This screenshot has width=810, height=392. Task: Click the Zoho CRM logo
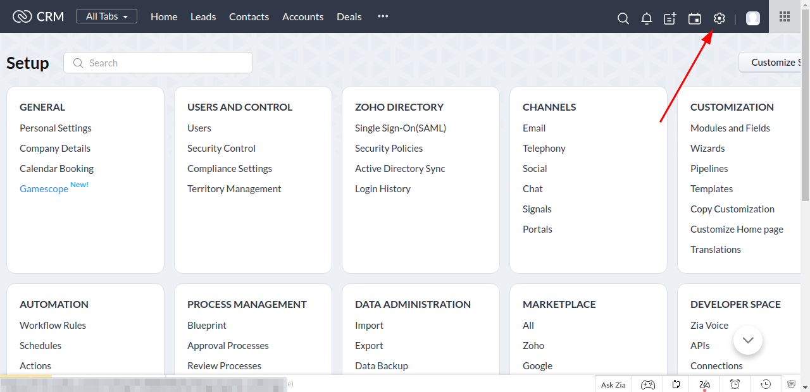point(38,16)
